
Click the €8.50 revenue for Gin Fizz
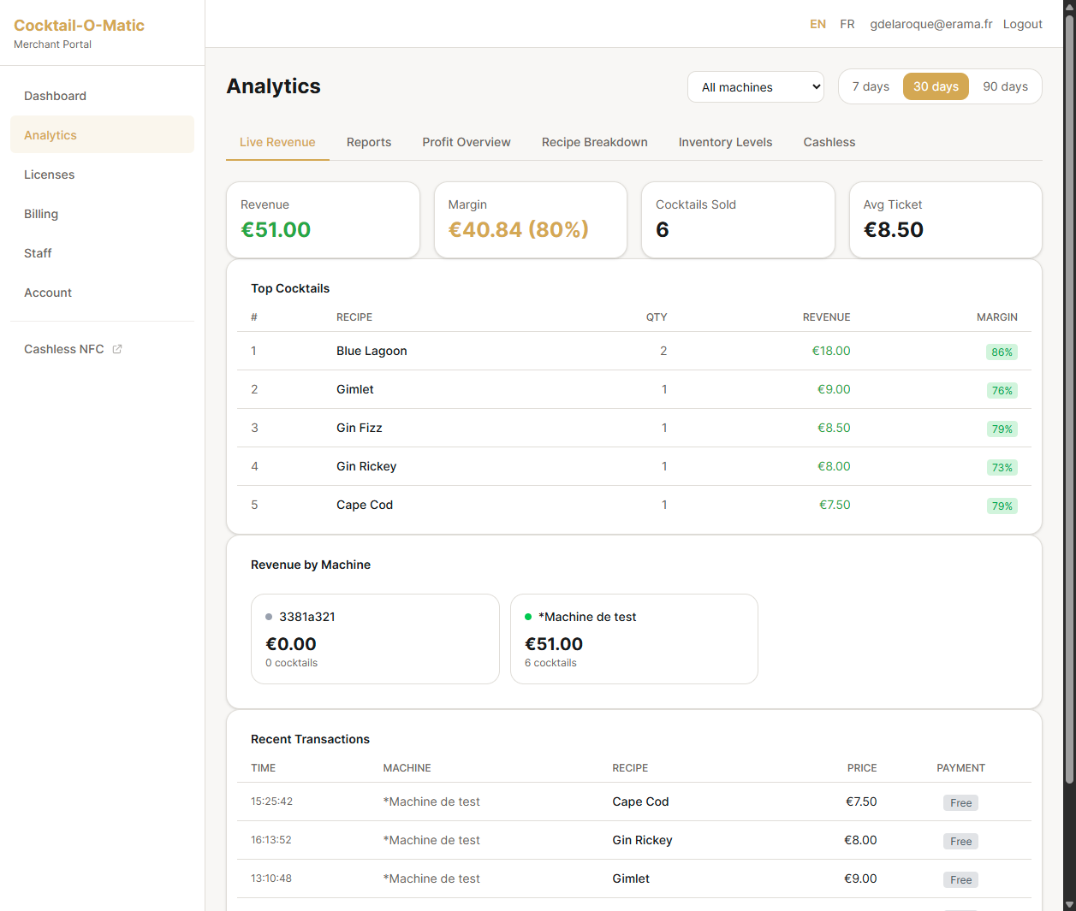click(x=834, y=428)
